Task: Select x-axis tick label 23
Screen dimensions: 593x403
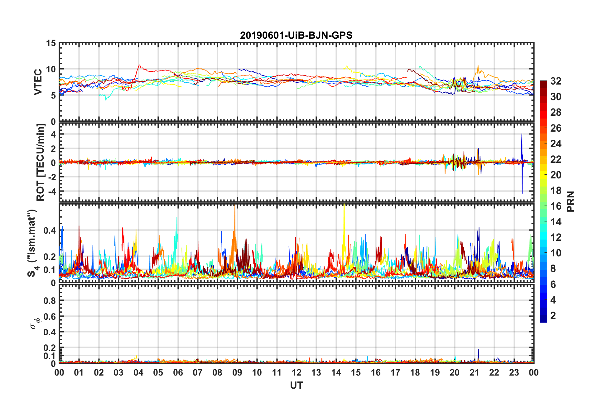Action: tap(514, 372)
